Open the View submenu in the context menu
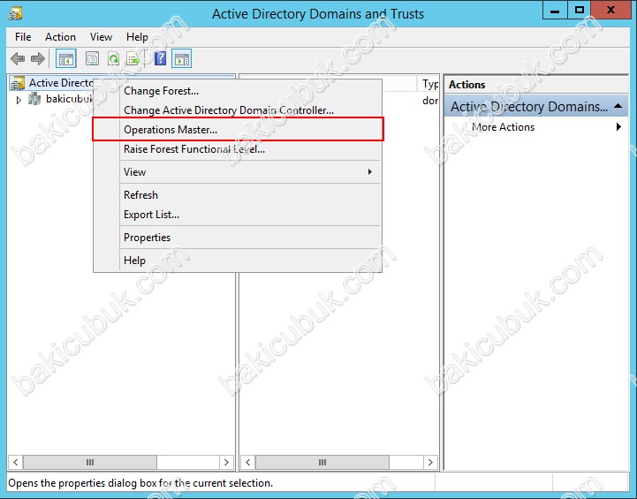Image resolution: width=637 pixels, height=499 pixels. point(238,172)
